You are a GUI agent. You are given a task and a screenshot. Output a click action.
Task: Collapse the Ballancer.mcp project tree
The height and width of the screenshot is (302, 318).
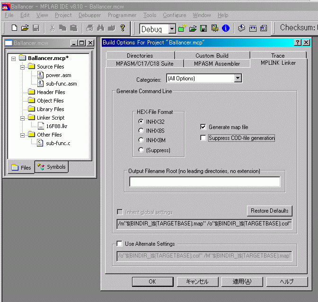[x=14, y=59]
